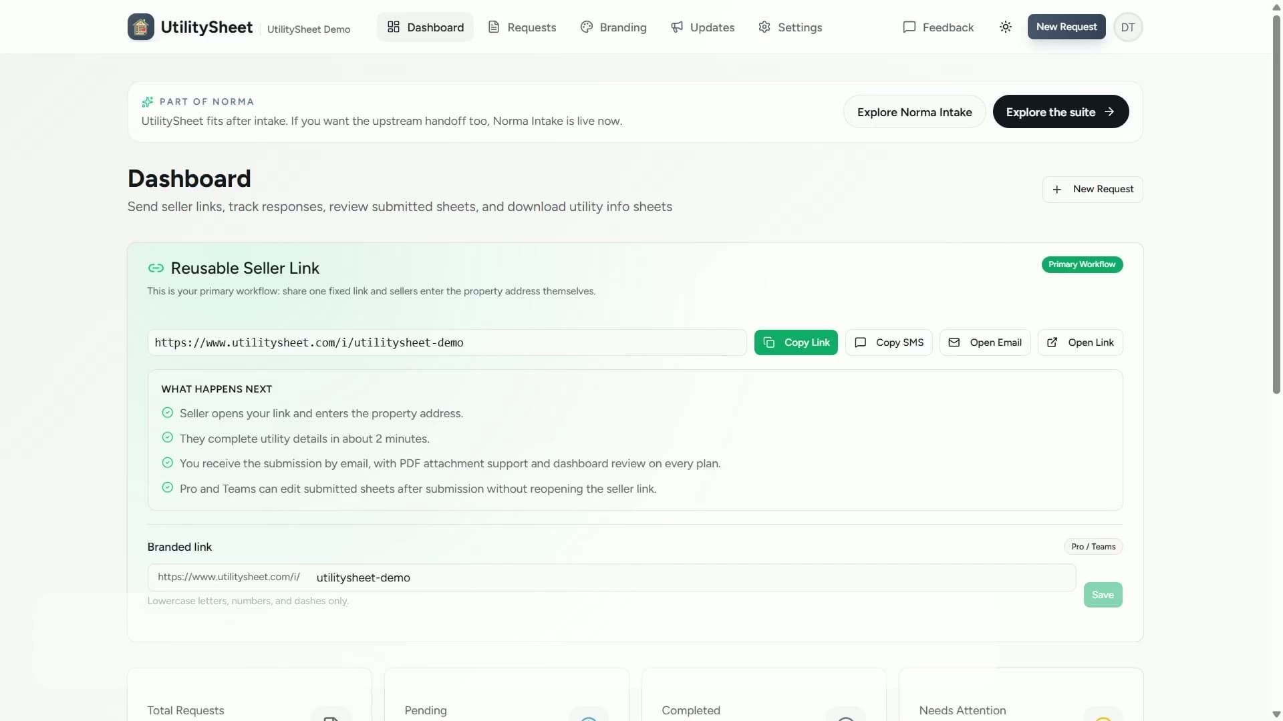This screenshot has width=1283, height=721.
Task: Click the page vertical scrollbar thumb
Action: [x=1276, y=204]
